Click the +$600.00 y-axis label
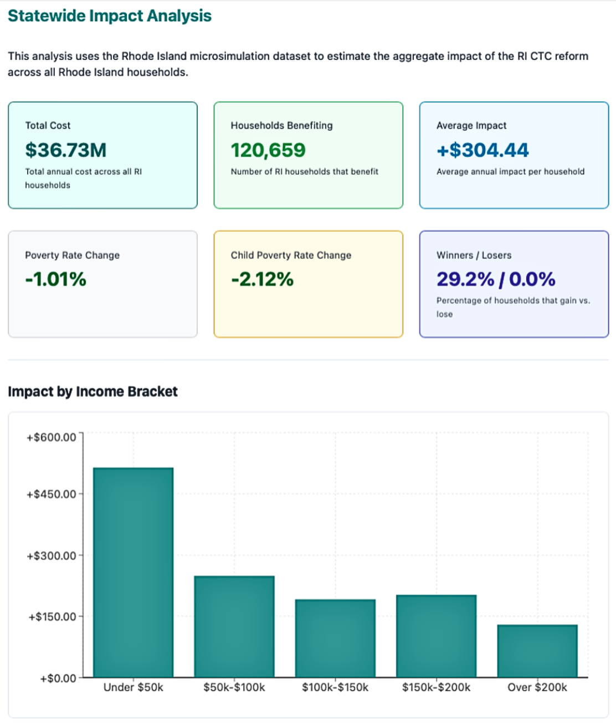Viewport: 616px width, 725px height. pyautogui.click(x=52, y=437)
